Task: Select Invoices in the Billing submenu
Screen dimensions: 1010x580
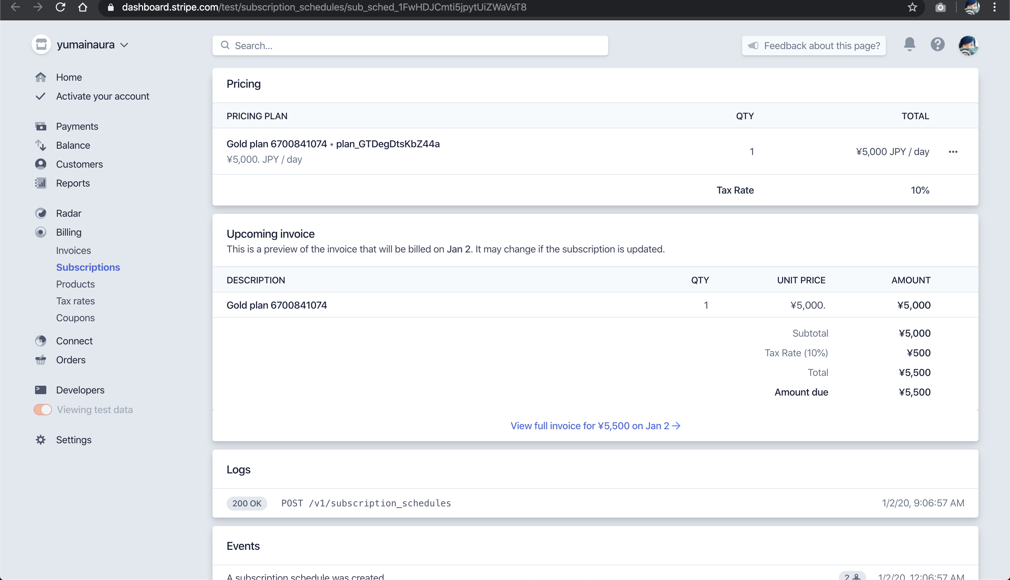Action: click(x=73, y=250)
